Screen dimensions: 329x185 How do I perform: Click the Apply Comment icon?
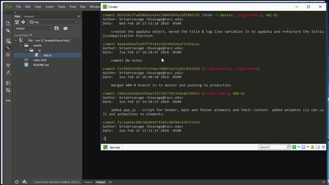coord(8,83)
